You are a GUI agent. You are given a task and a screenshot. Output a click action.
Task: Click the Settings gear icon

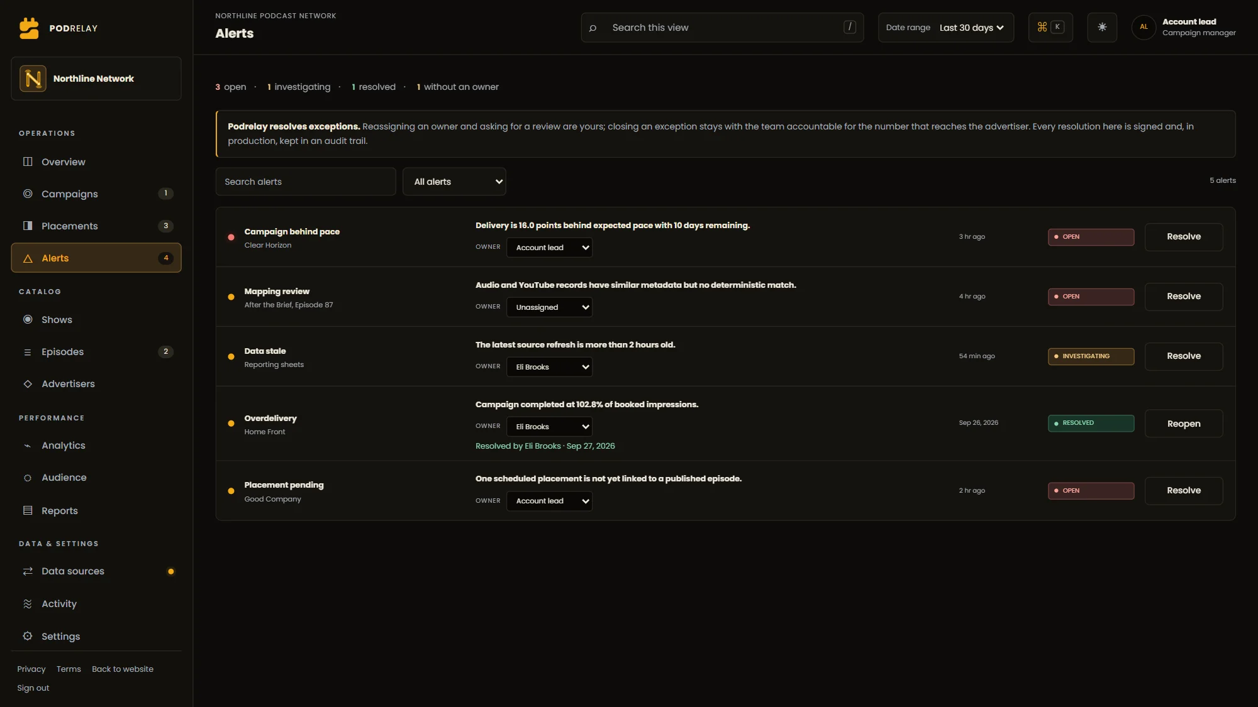click(28, 636)
